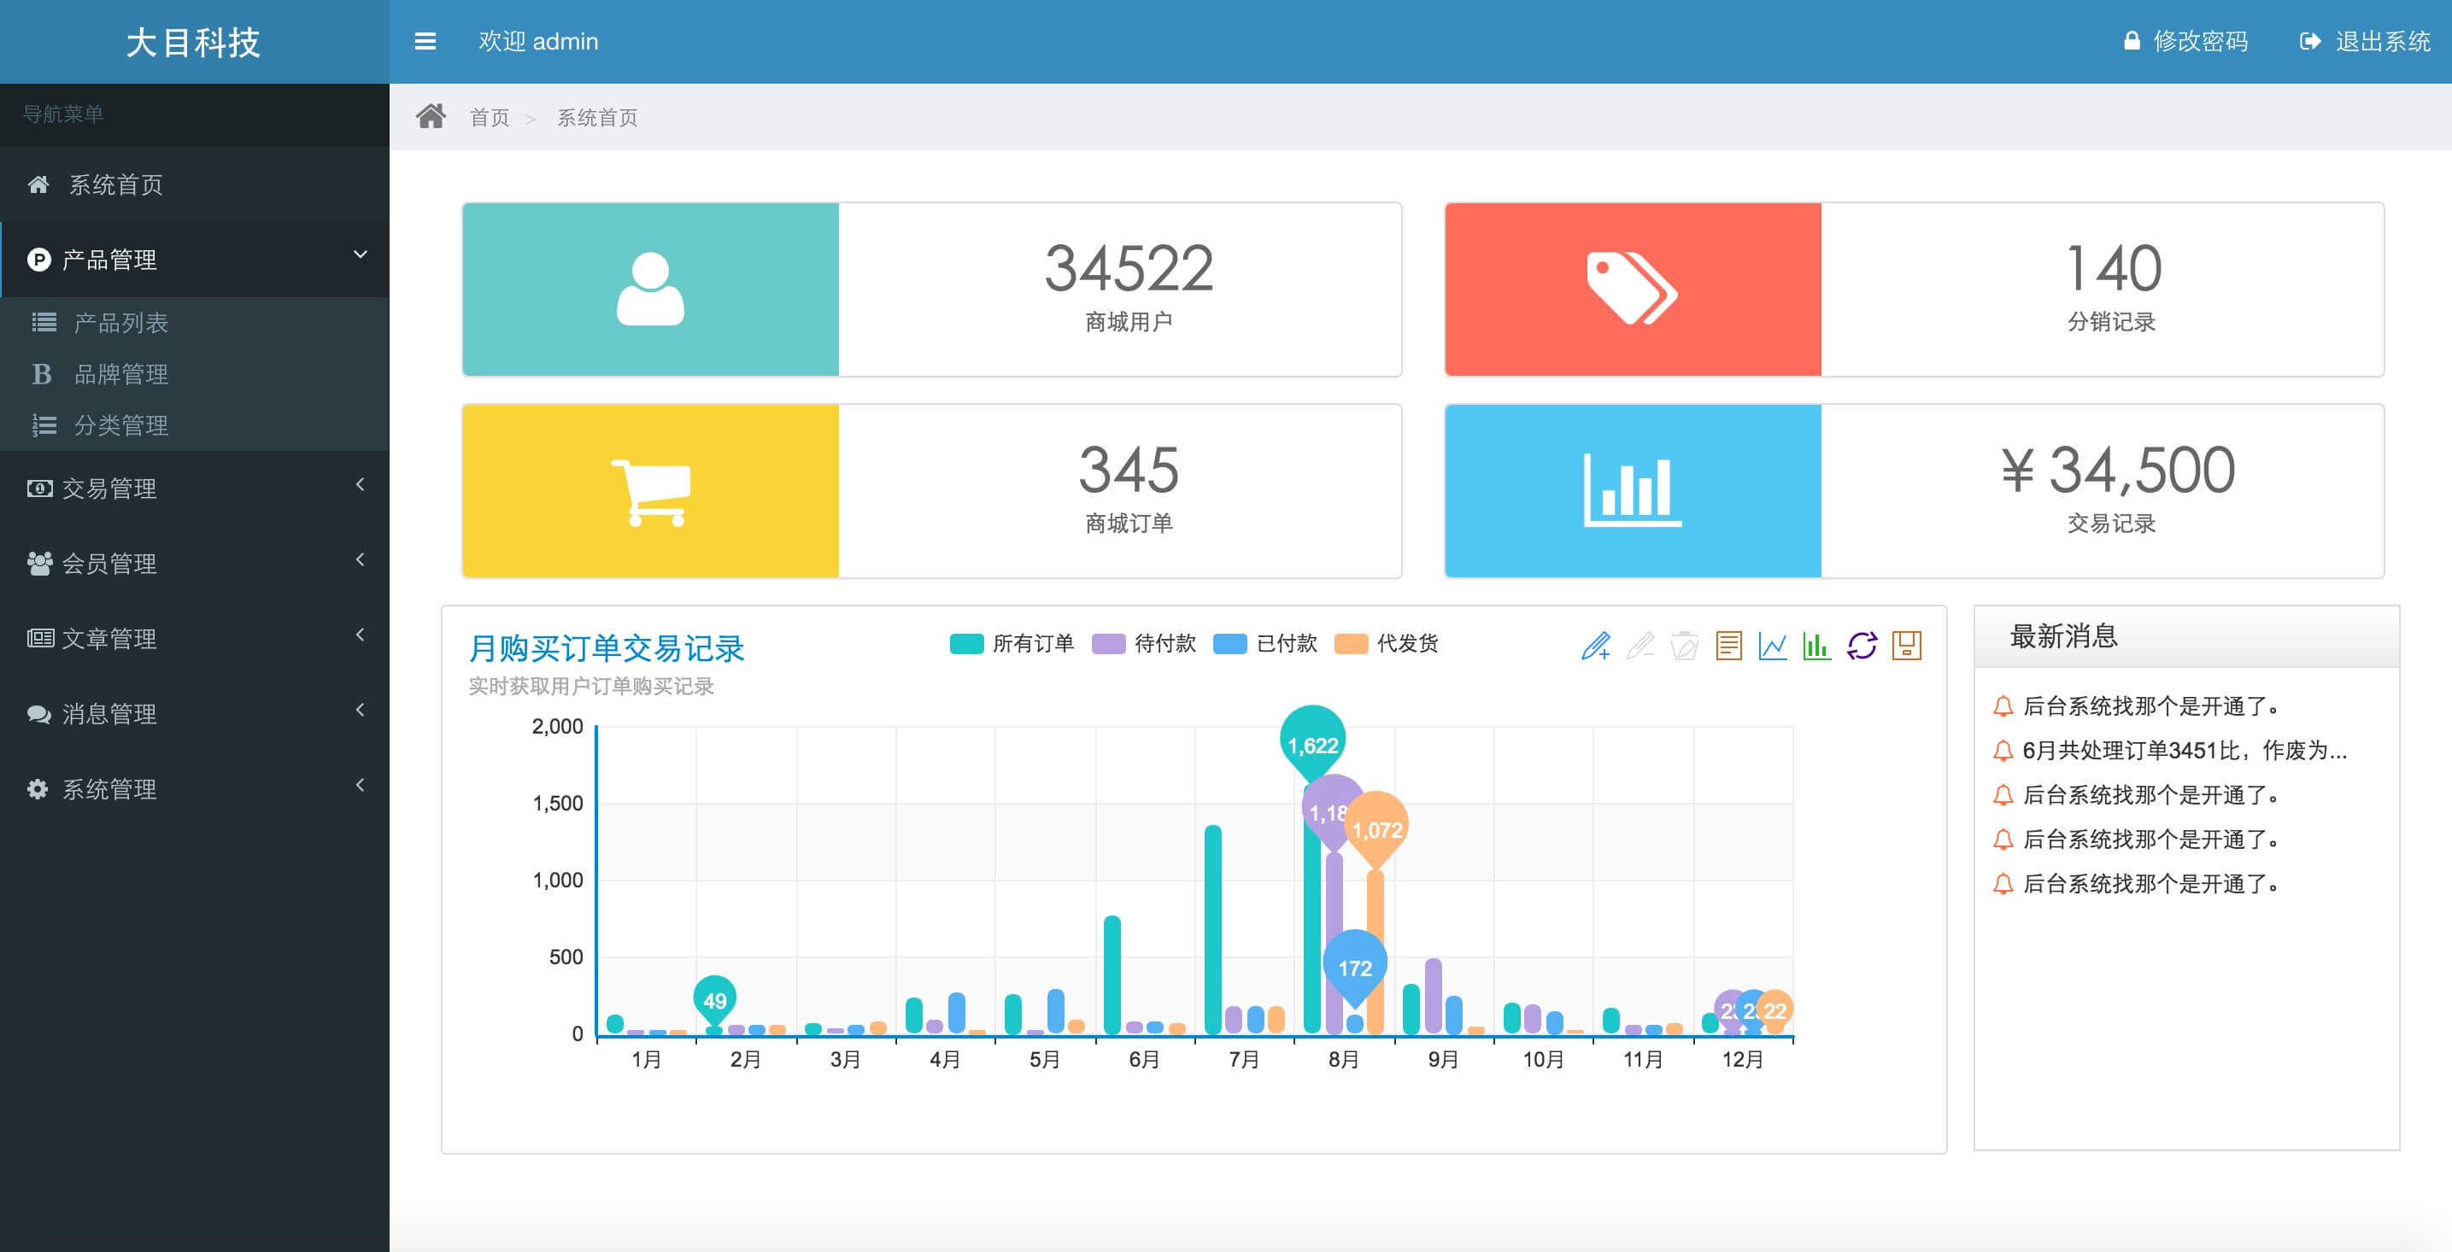This screenshot has width=2452, height=1252.
Task: Click the hamburger menu icon in header
Action: pyautogui.click(x=425, y=41)
